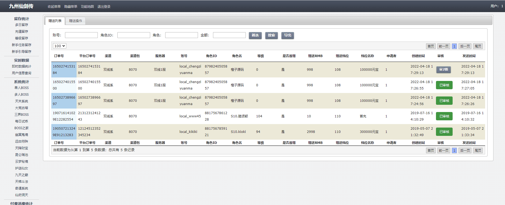505x205 pixels.
Task: Click 已审核 button for 2019-05-07 order
Action: coord(444,132)
